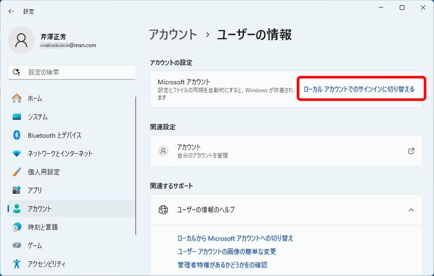Select 時刻と言語 in the sidebar
Image resolution: width=434 pixels, height=276 pixels.
[71, 227]
